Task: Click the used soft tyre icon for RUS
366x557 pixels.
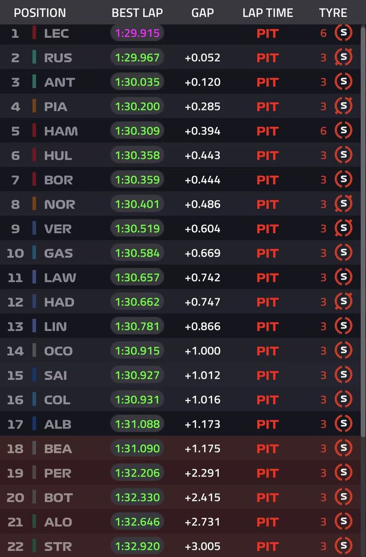Action: [343, 58]
